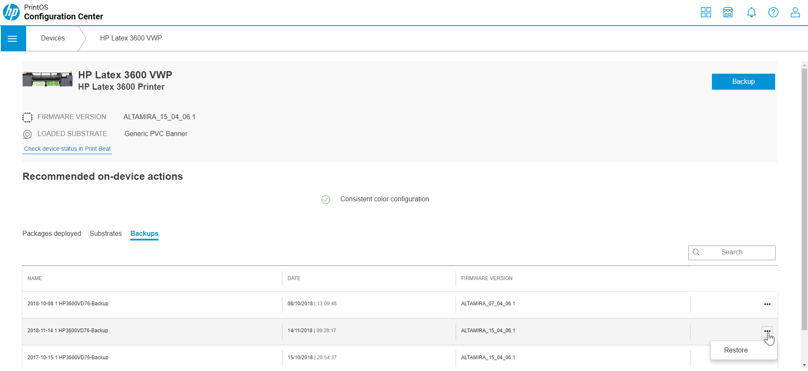Click ALTAMIRA_15_04_06.1 in the 15/10/2018 row
Image resolution: width=808 pixels, height=371 pixels.
point(488,358)
